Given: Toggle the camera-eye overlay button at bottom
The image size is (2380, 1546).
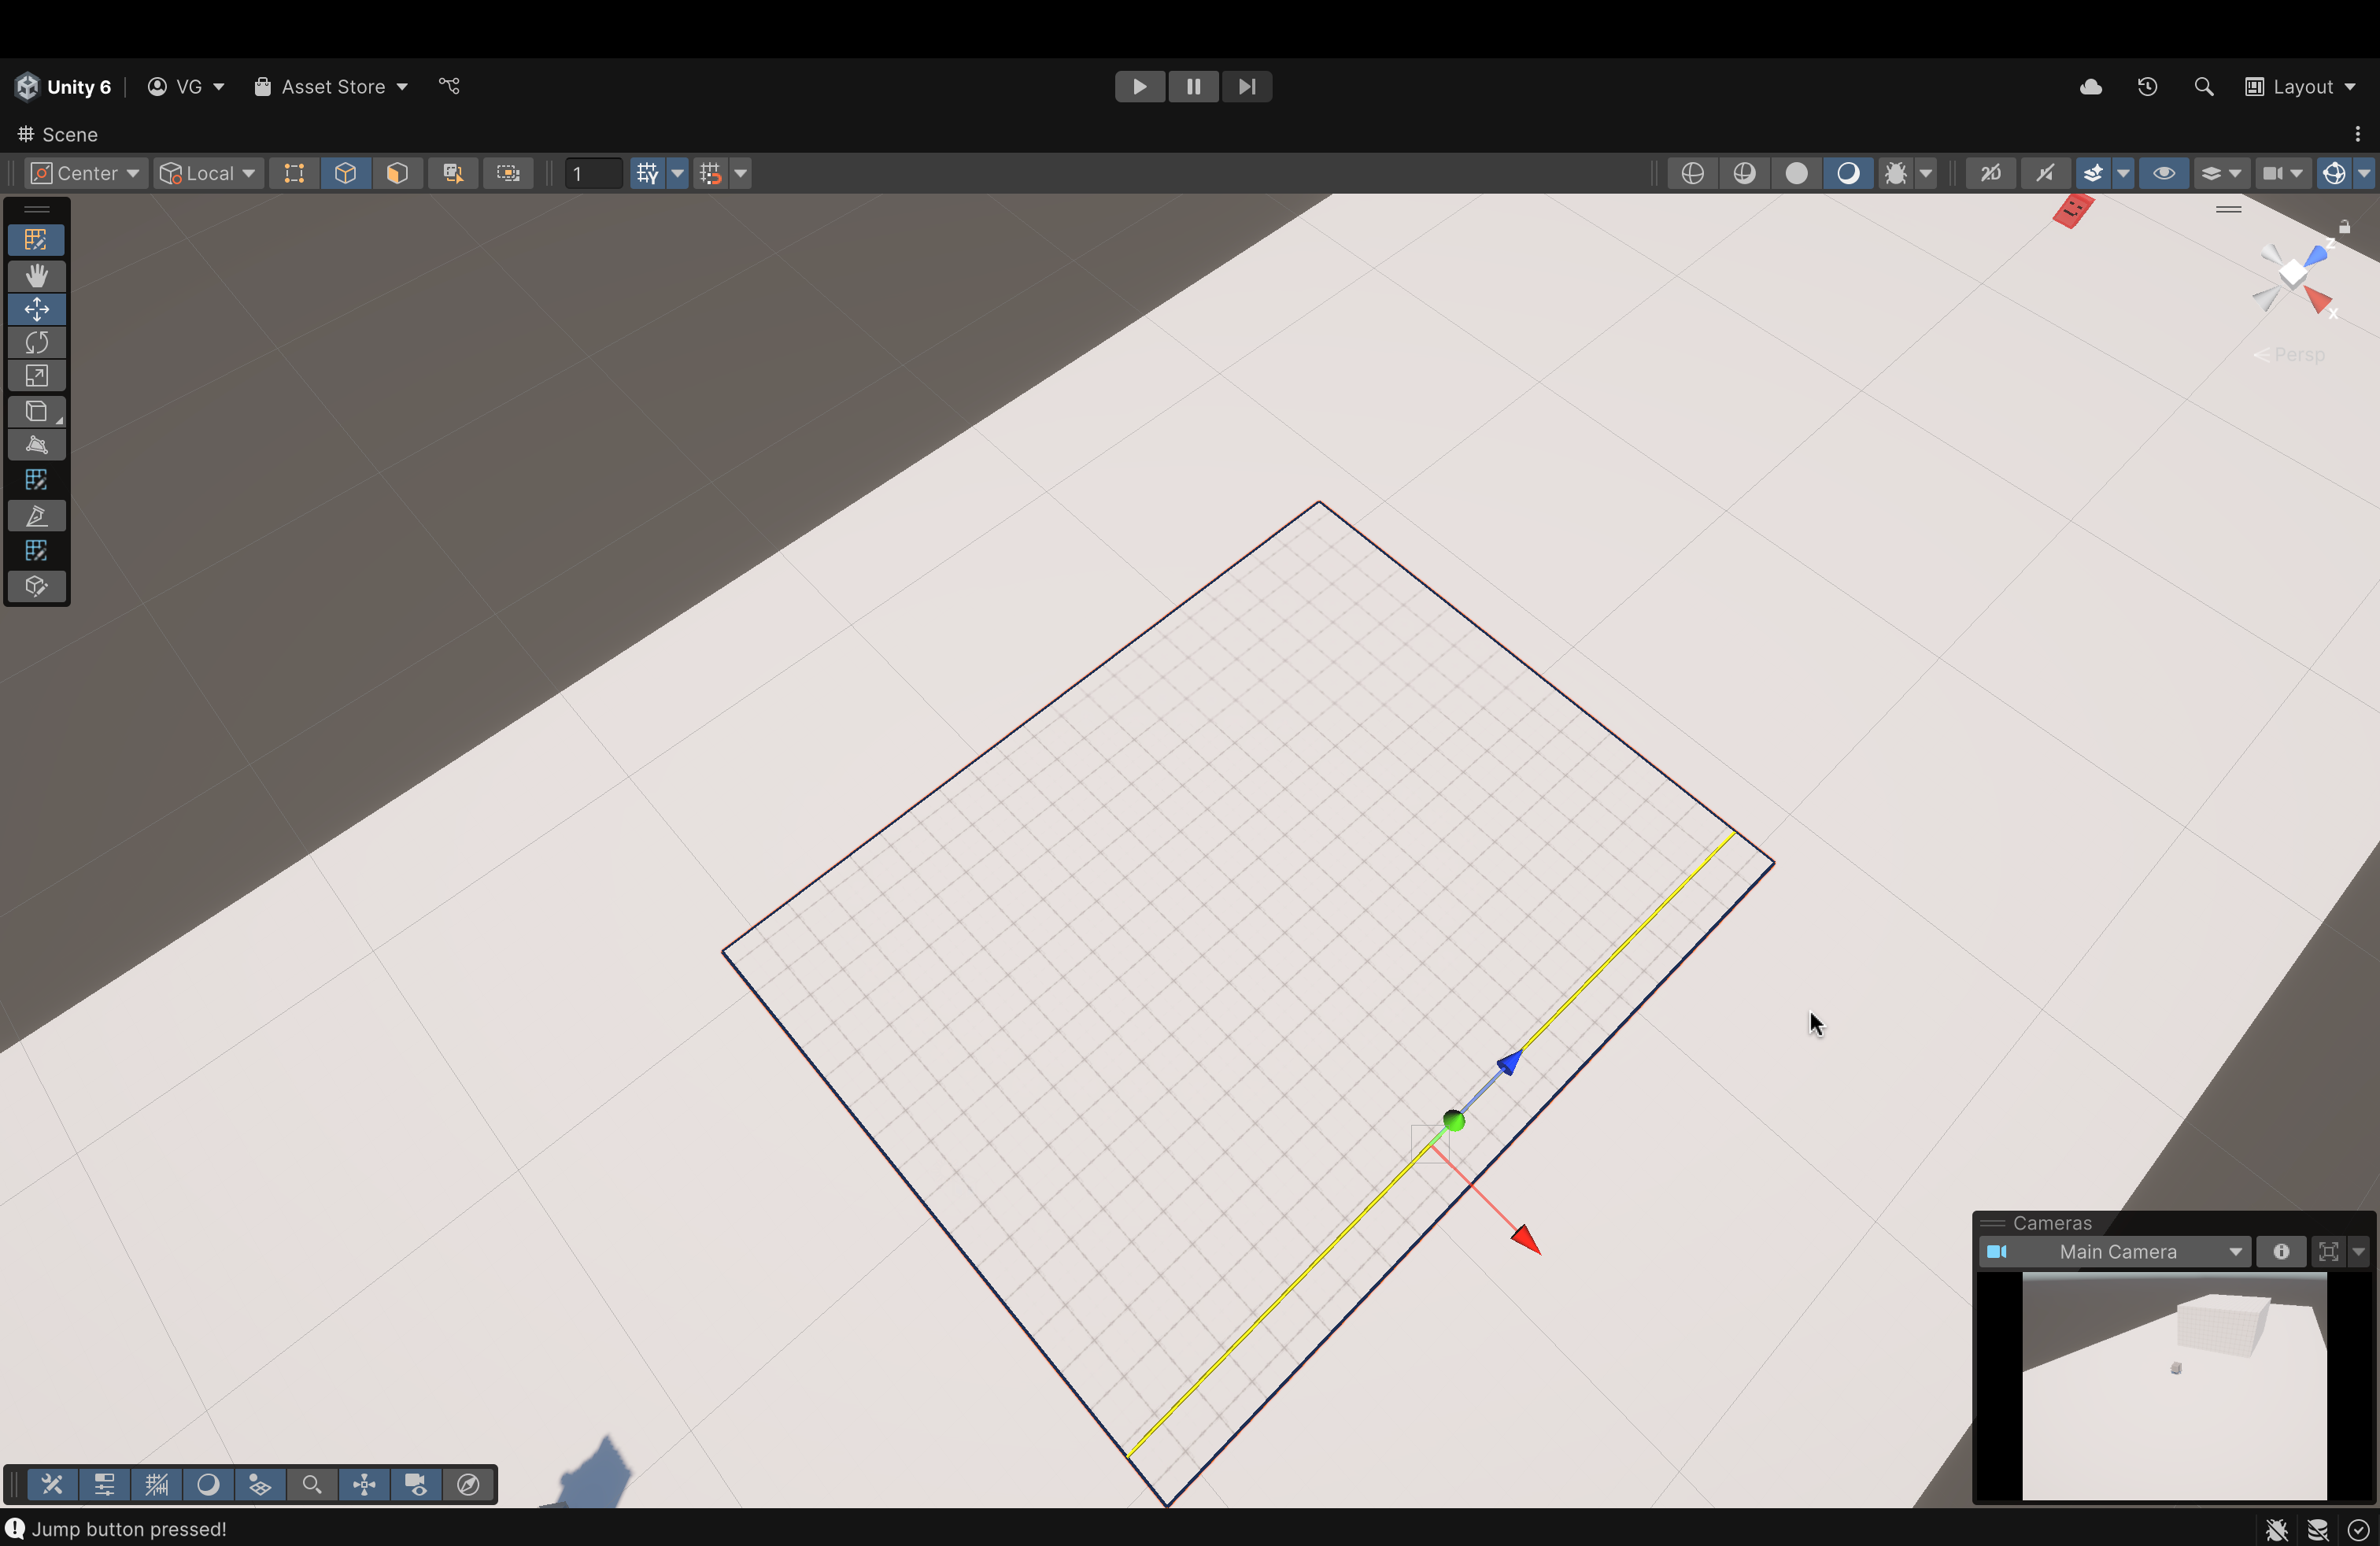Looking at the screenshot, I should [x=416, y=1485].
